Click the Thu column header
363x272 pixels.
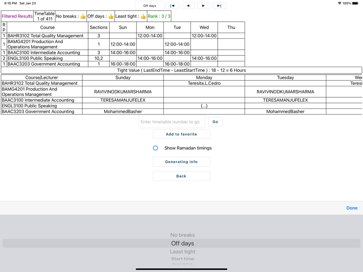(x=231, y=27)
